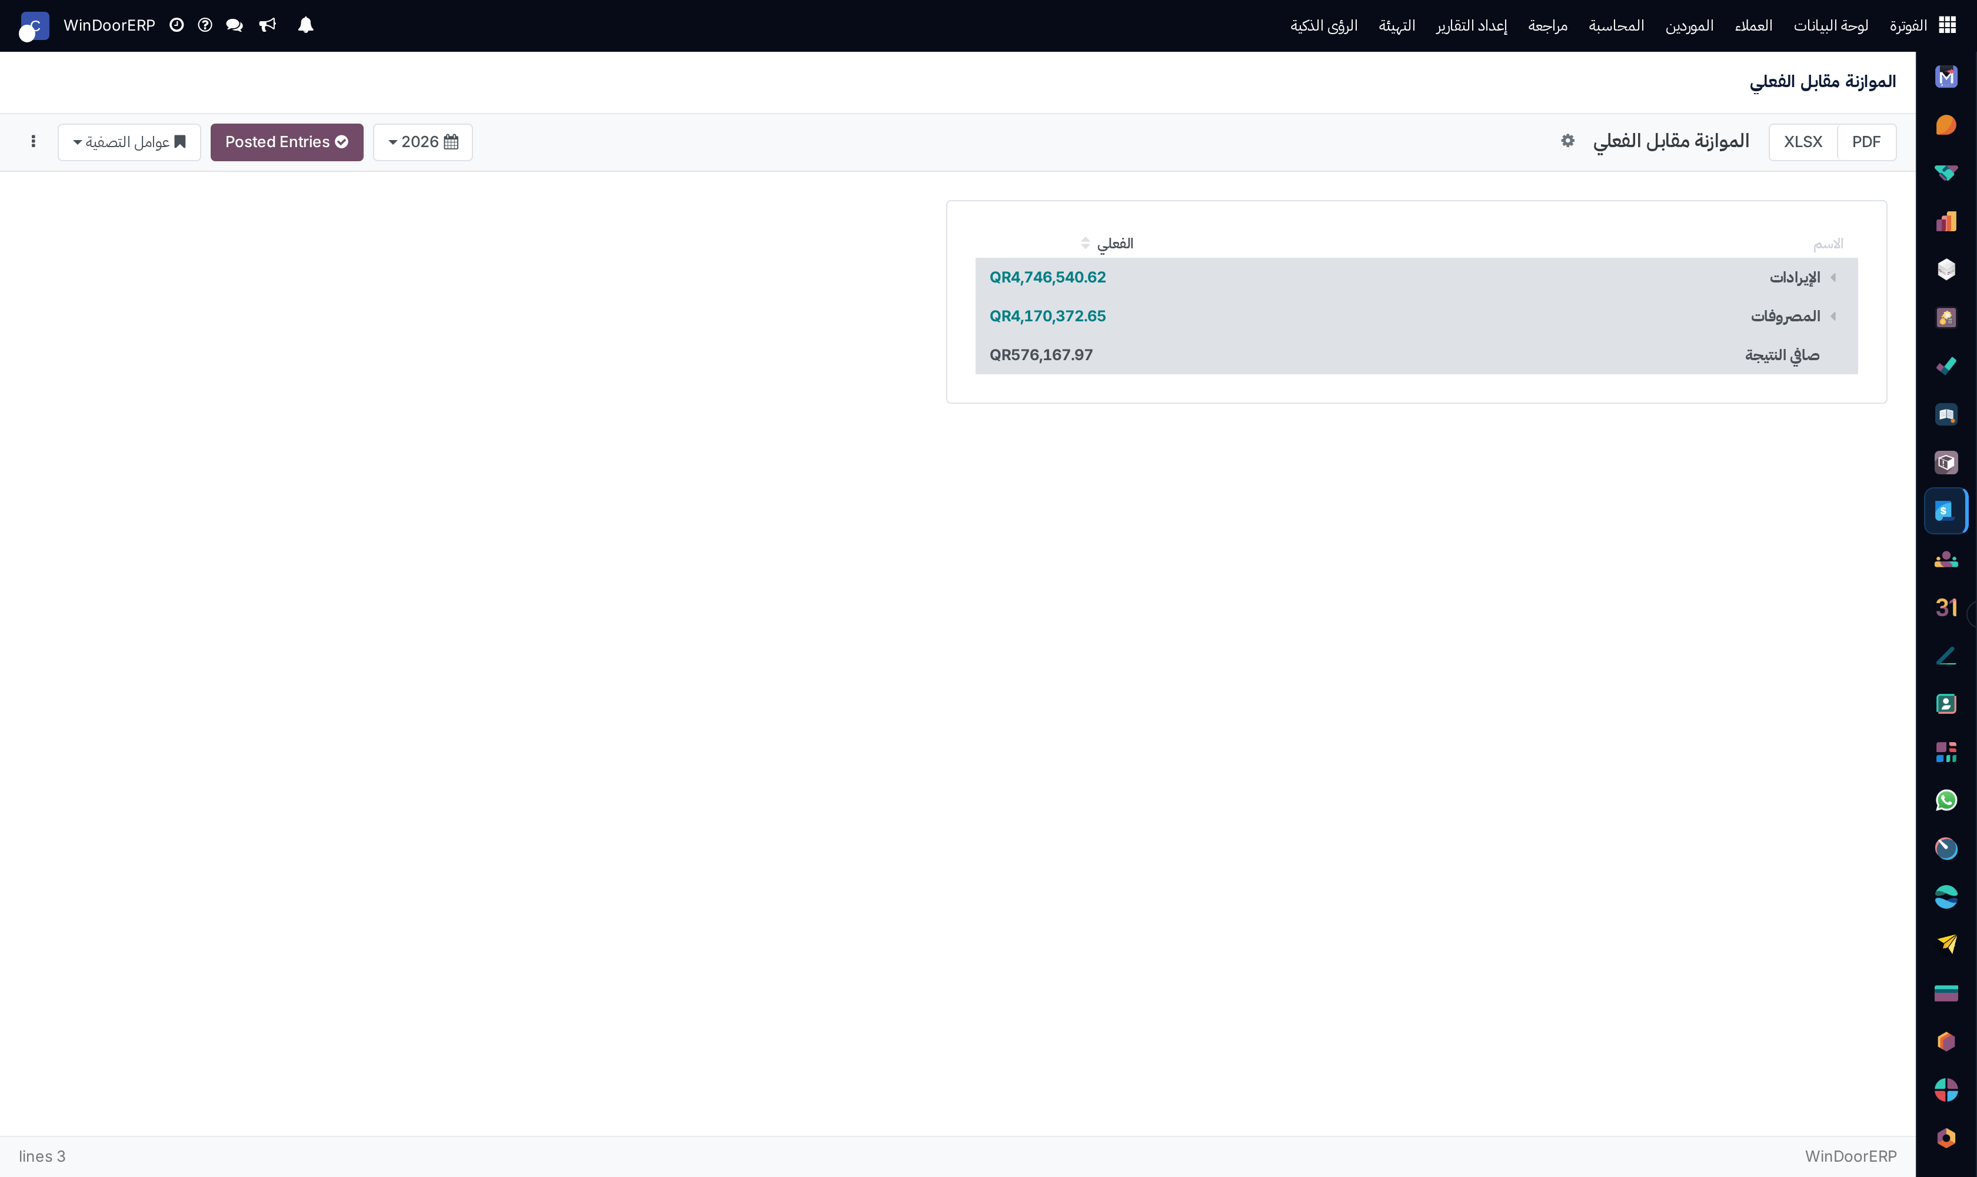The width and height of the screenshot is (1977, 1177).
Task: Open the hexagon ring app at sidebar bottom
Action: click(1946, 1138)
